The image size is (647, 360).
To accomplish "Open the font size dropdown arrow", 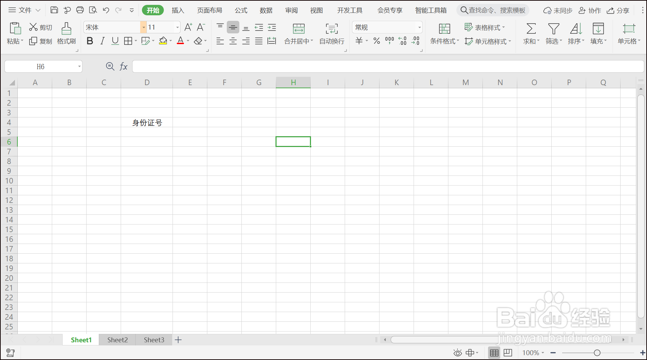I will click(177, 27).
